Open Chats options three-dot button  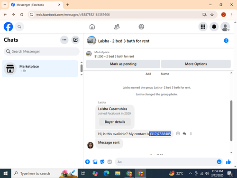(x=64, y=40)
